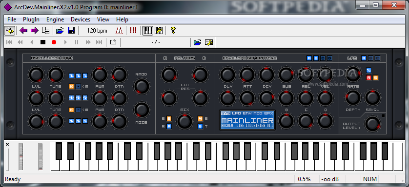
Task: Select ENV tab on Mainliner display
Action: click(x=247, y=113)
